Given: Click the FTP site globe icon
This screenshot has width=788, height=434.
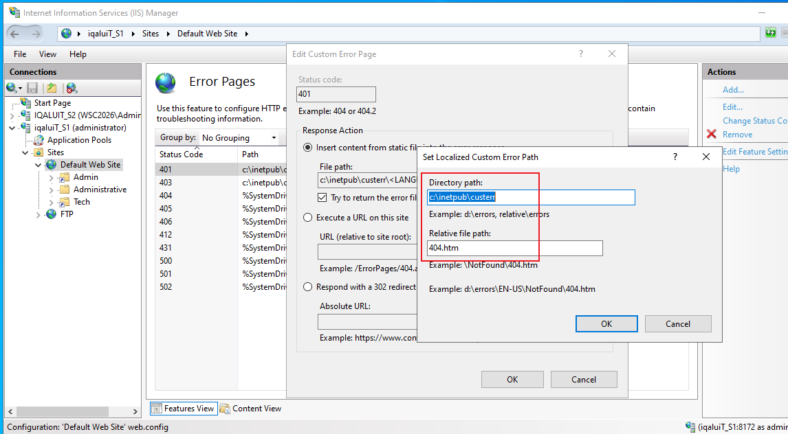Looking at the screenshot, I should click(x=52, y=214).
